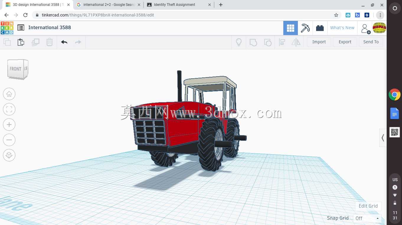Click the Tinkercad logo
The width and height of the screenshot is (402, 225).
point(7,28)
